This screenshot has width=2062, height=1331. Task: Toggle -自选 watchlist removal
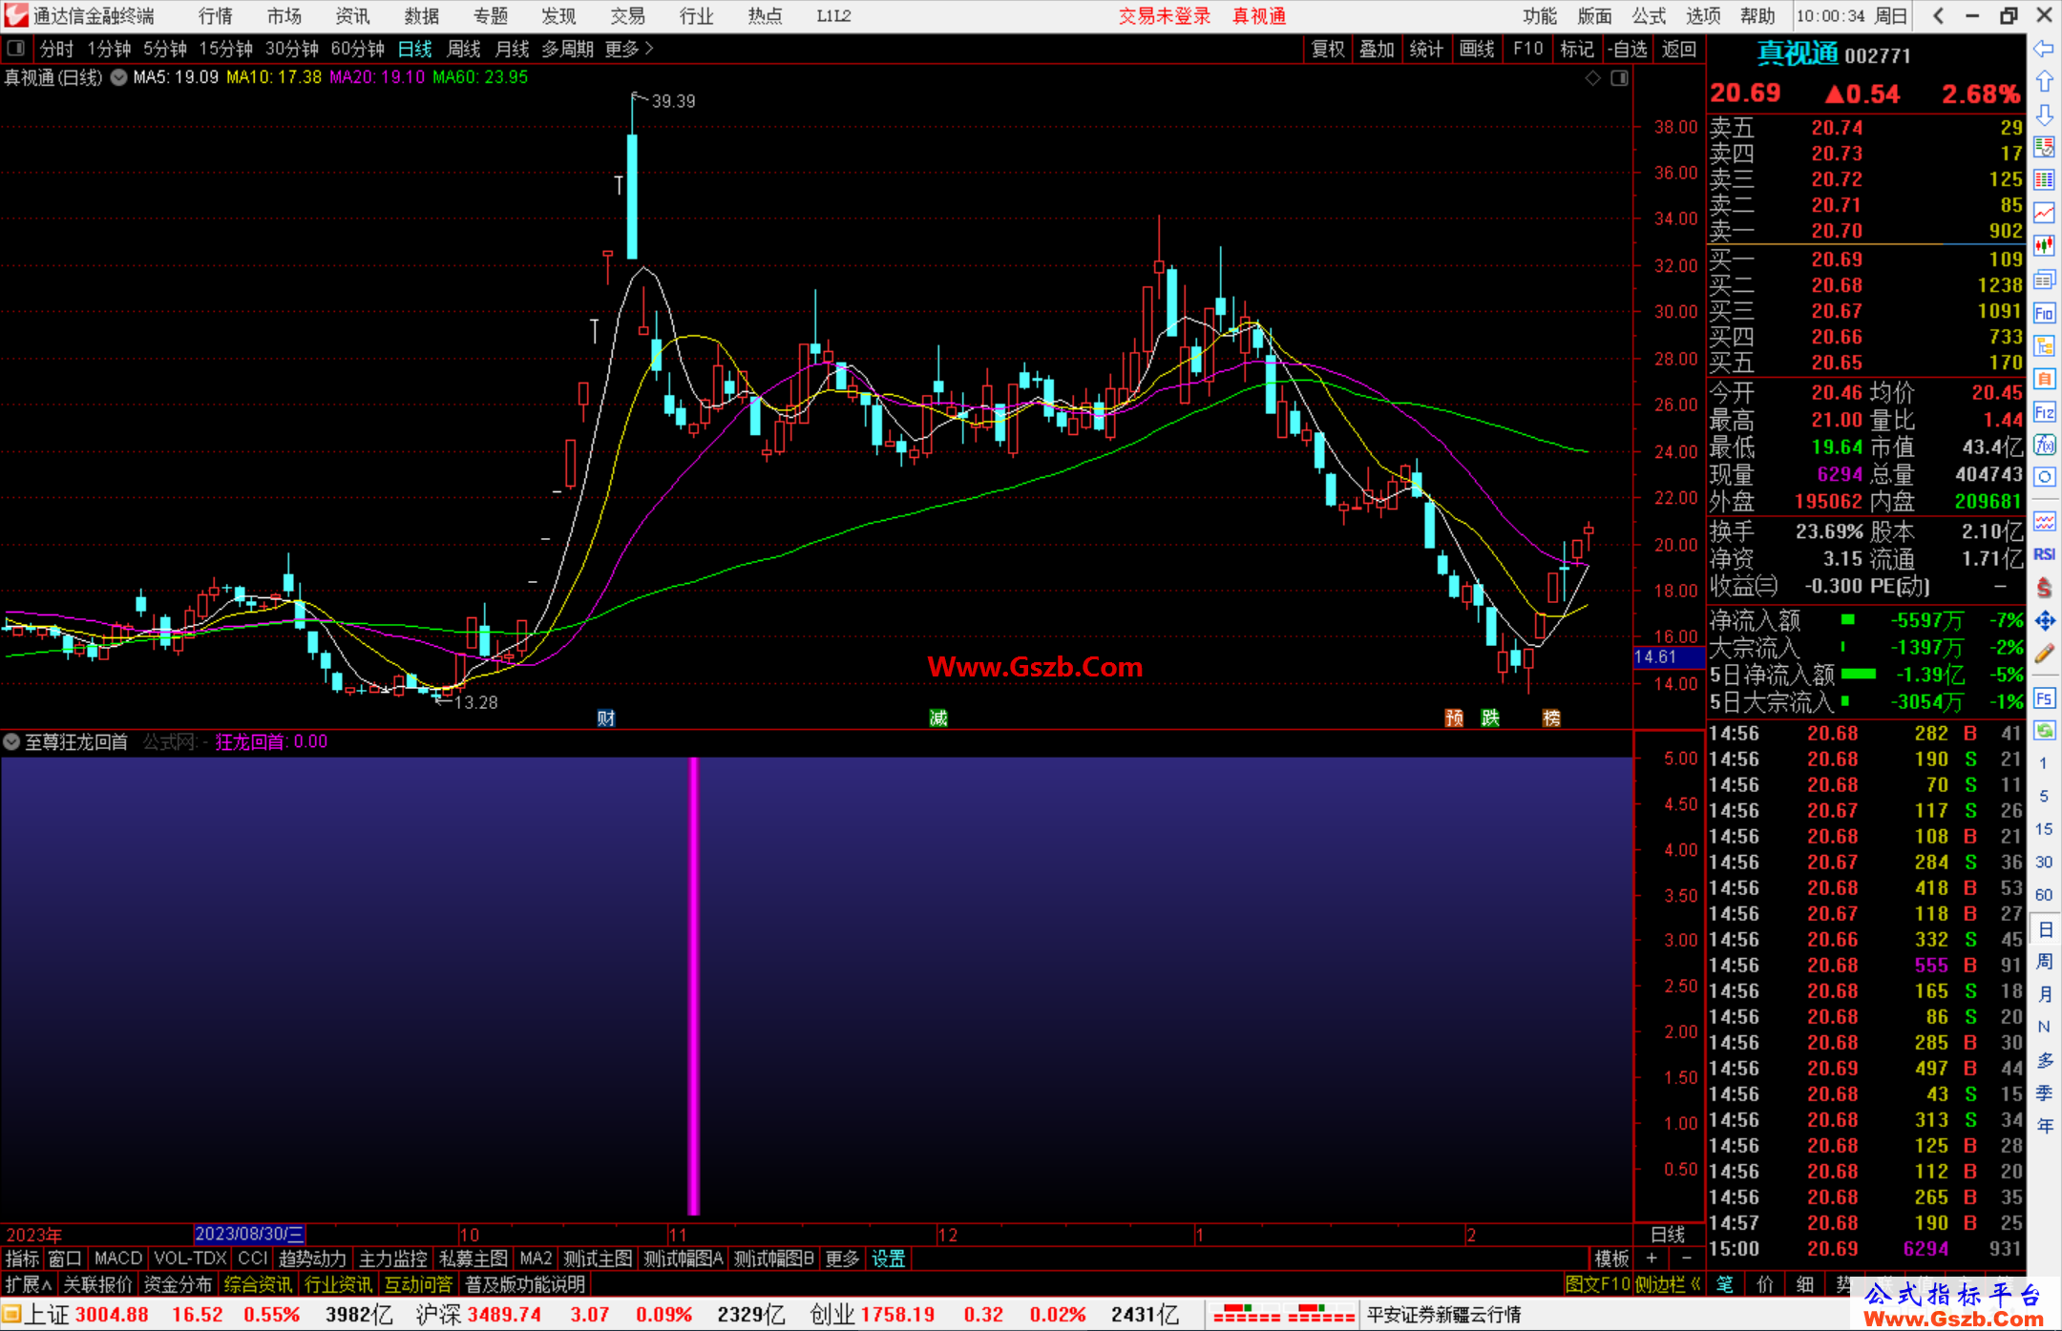[1628, 49]
